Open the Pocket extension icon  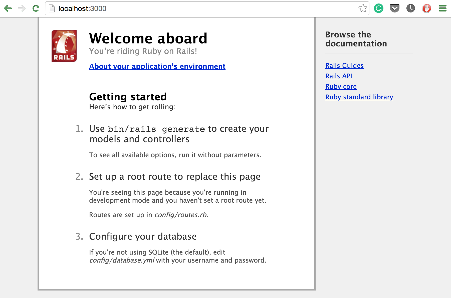coord(395,8)
